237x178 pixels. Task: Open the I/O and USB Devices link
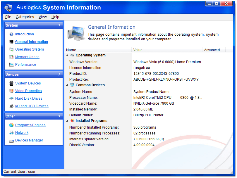(32, 106)
